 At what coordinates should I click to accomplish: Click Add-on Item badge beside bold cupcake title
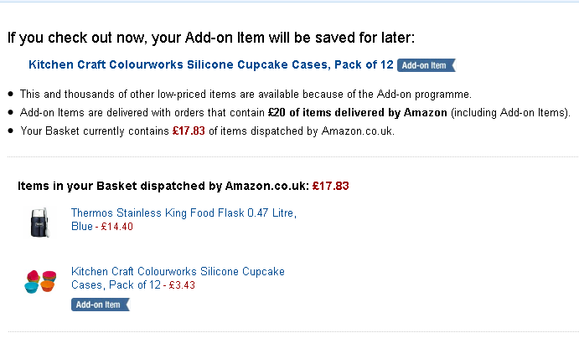426,65
